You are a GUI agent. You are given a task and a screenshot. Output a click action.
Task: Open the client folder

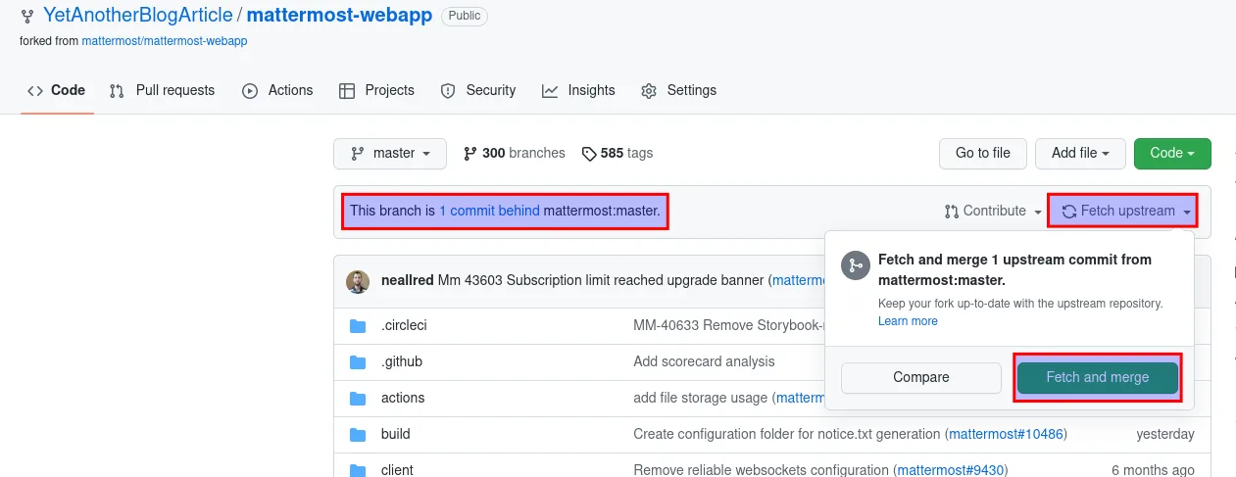[397, 470]
